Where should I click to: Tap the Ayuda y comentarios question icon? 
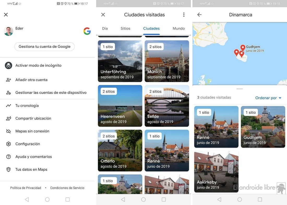[x=8, y=157]
